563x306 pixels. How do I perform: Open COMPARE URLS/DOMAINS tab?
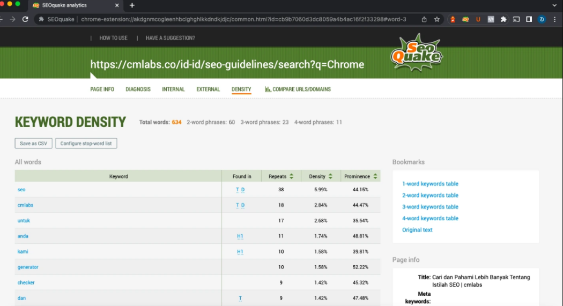pos(298,89)
